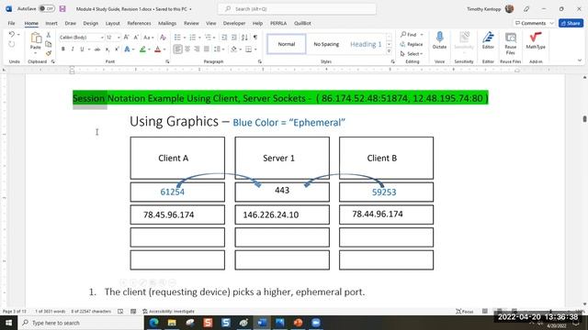Click Clear All Formatting icon
Image resolution: width=588 pixels, height=330 pixels.
point(163,37)
